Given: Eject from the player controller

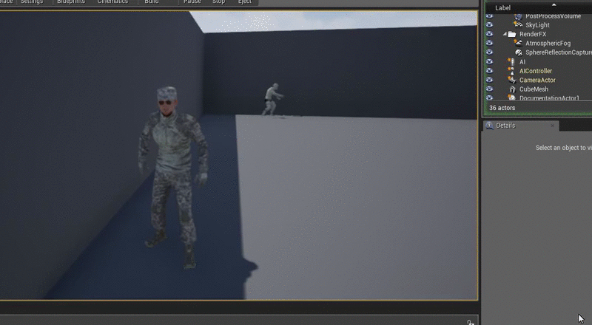Looking at the screenshot, I should point(245,2).
